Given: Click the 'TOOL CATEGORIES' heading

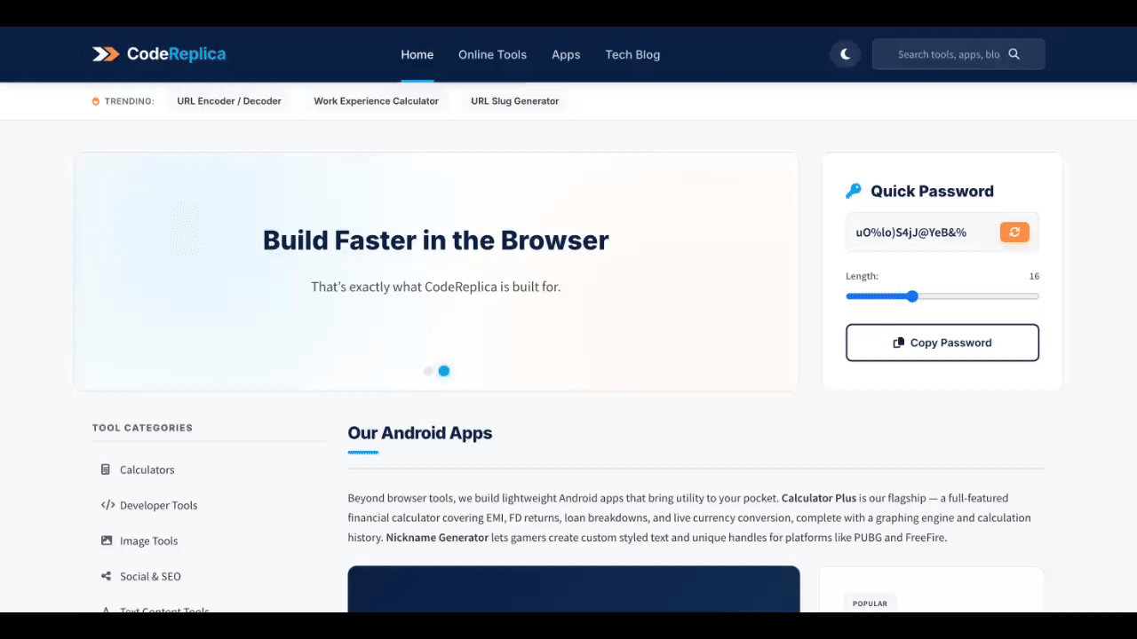Looking at the screenshot, I should [142, 428].
